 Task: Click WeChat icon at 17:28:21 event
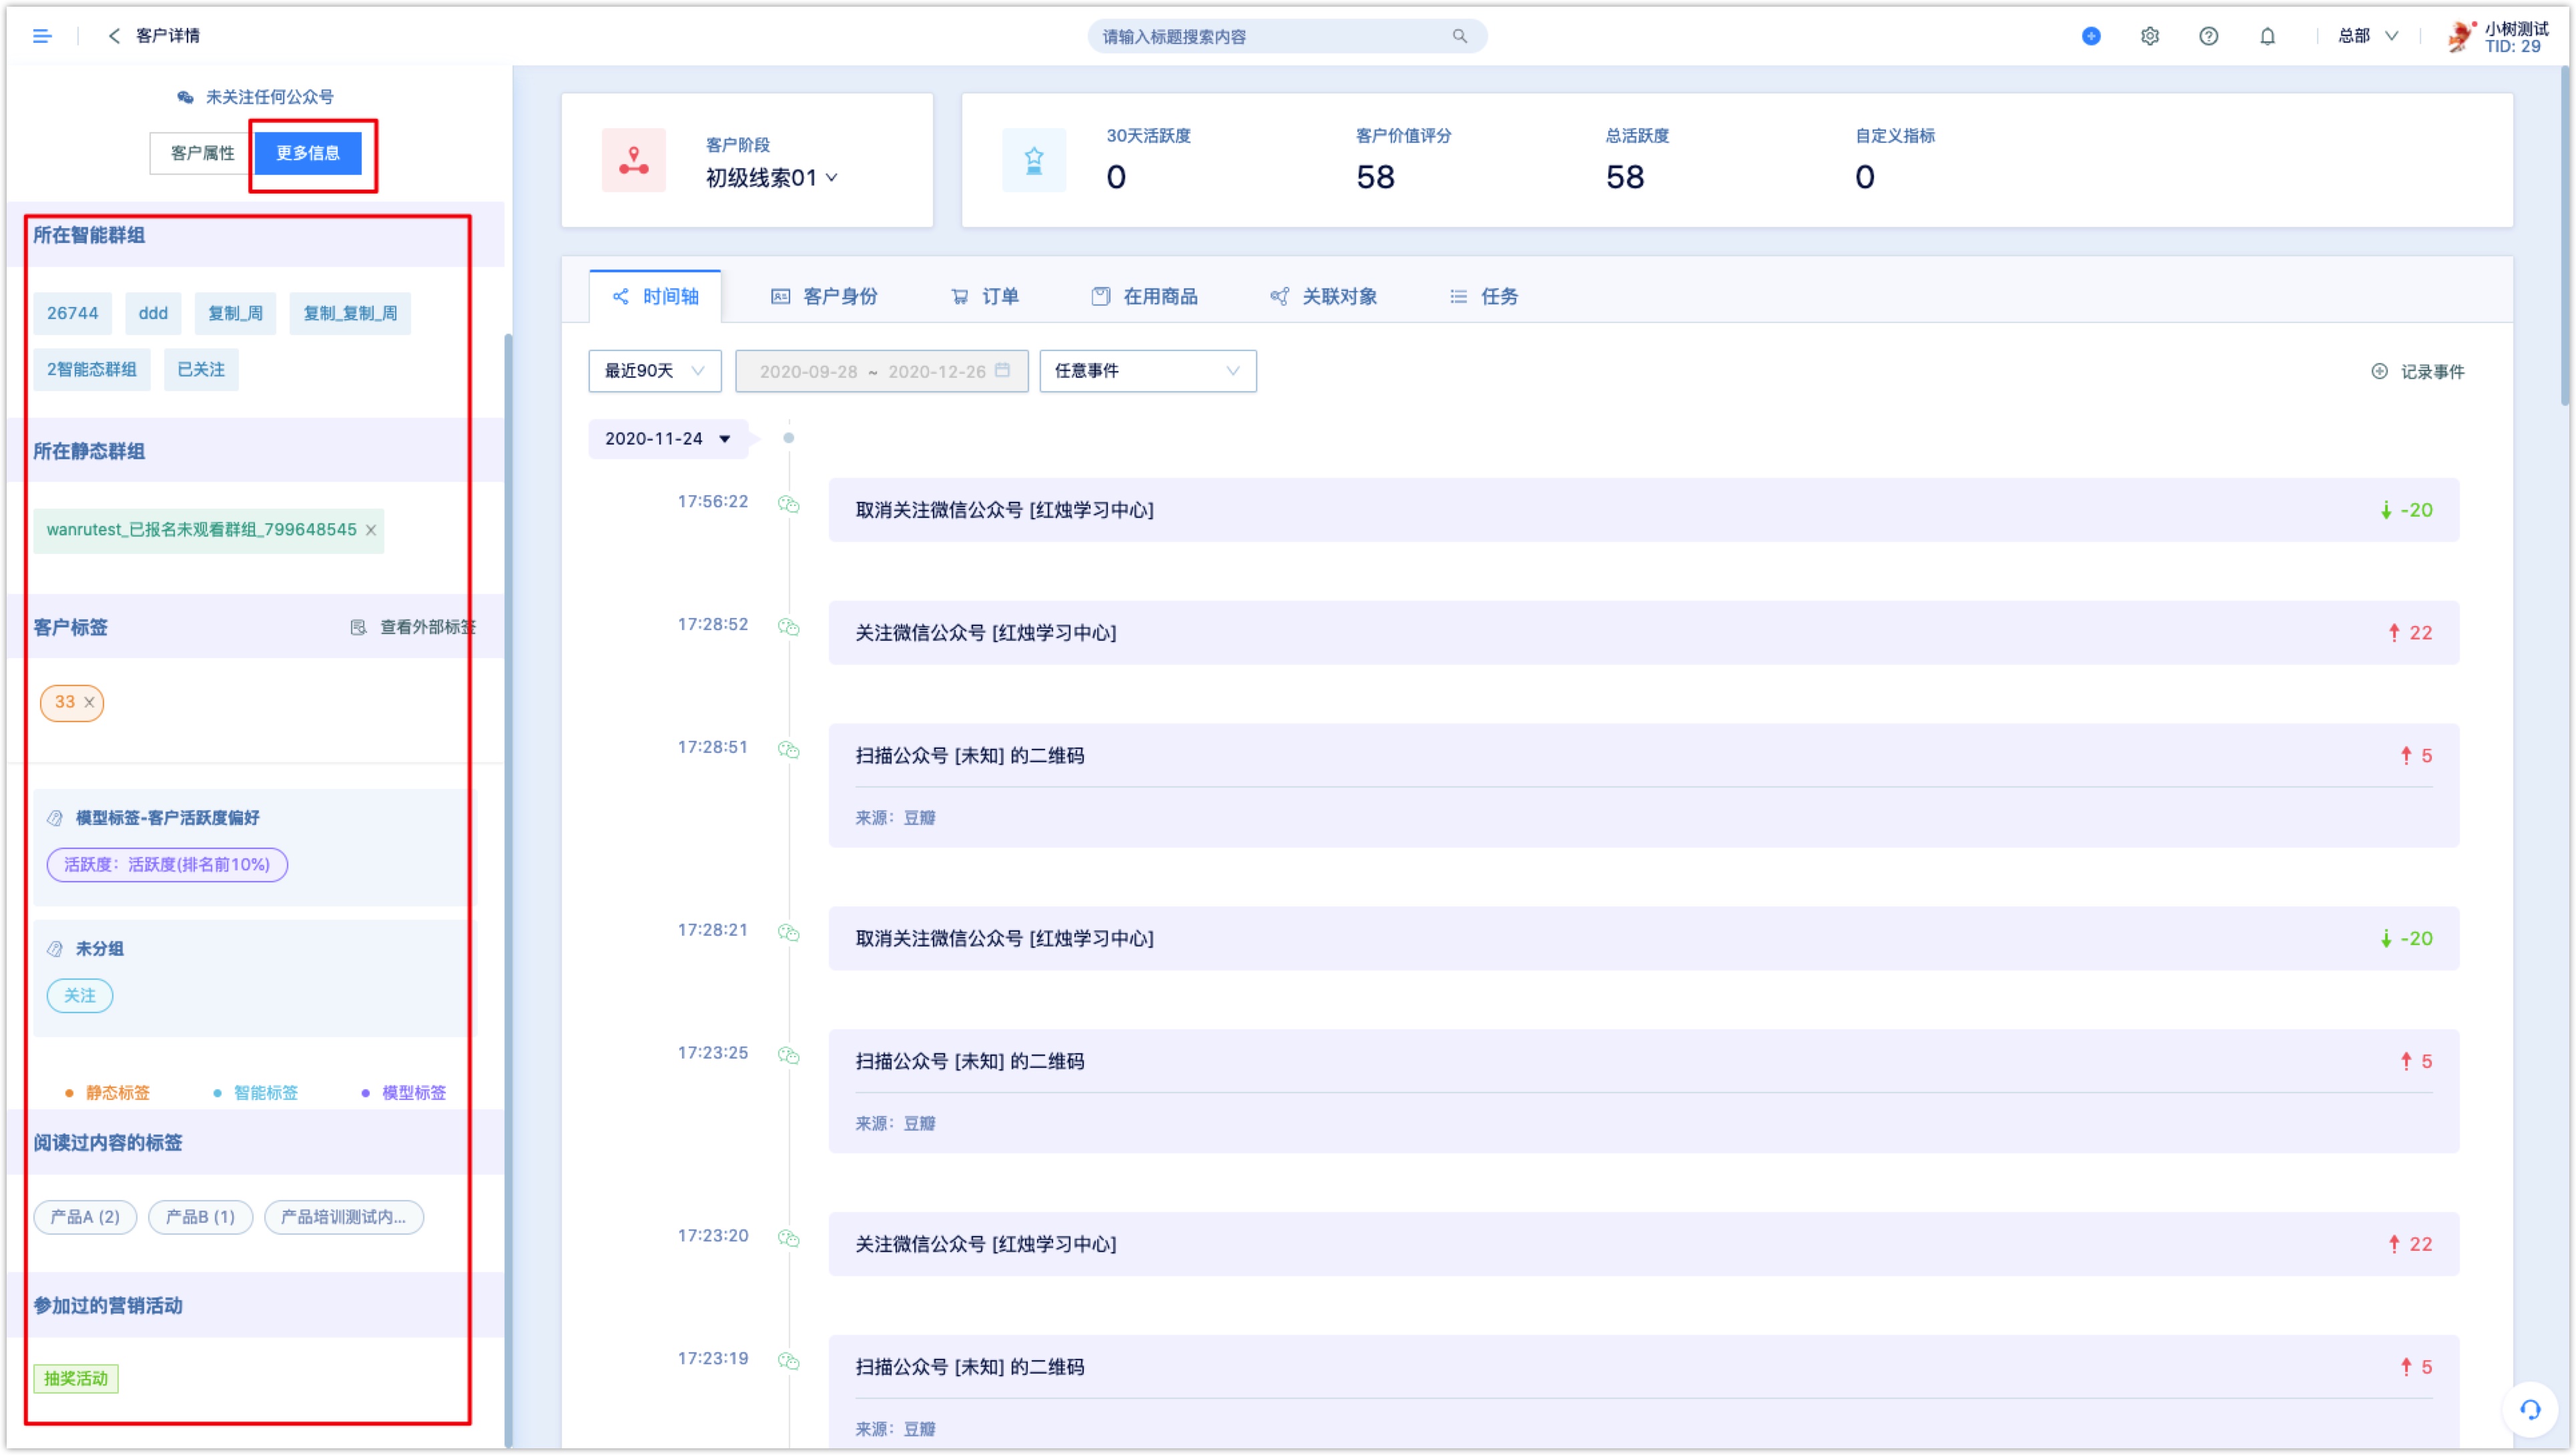click(789, 933)
